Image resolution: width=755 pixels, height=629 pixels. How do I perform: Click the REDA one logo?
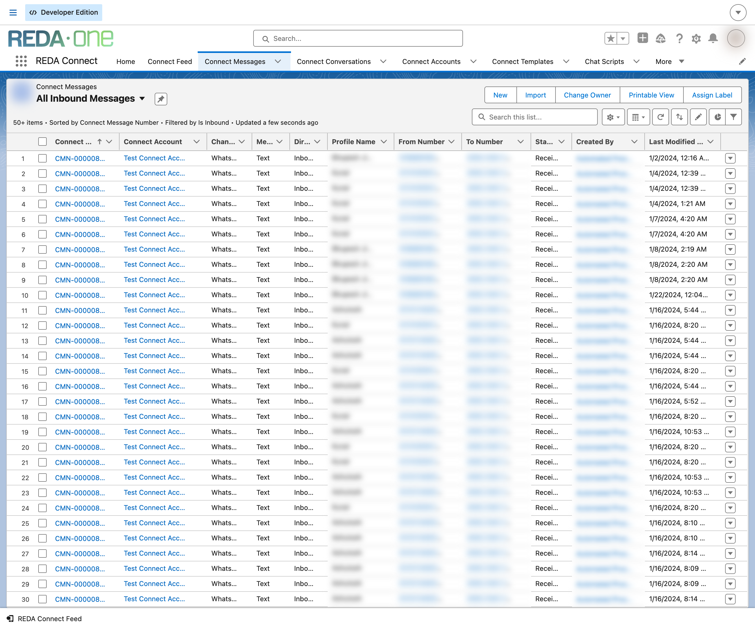tap(61, 39)
